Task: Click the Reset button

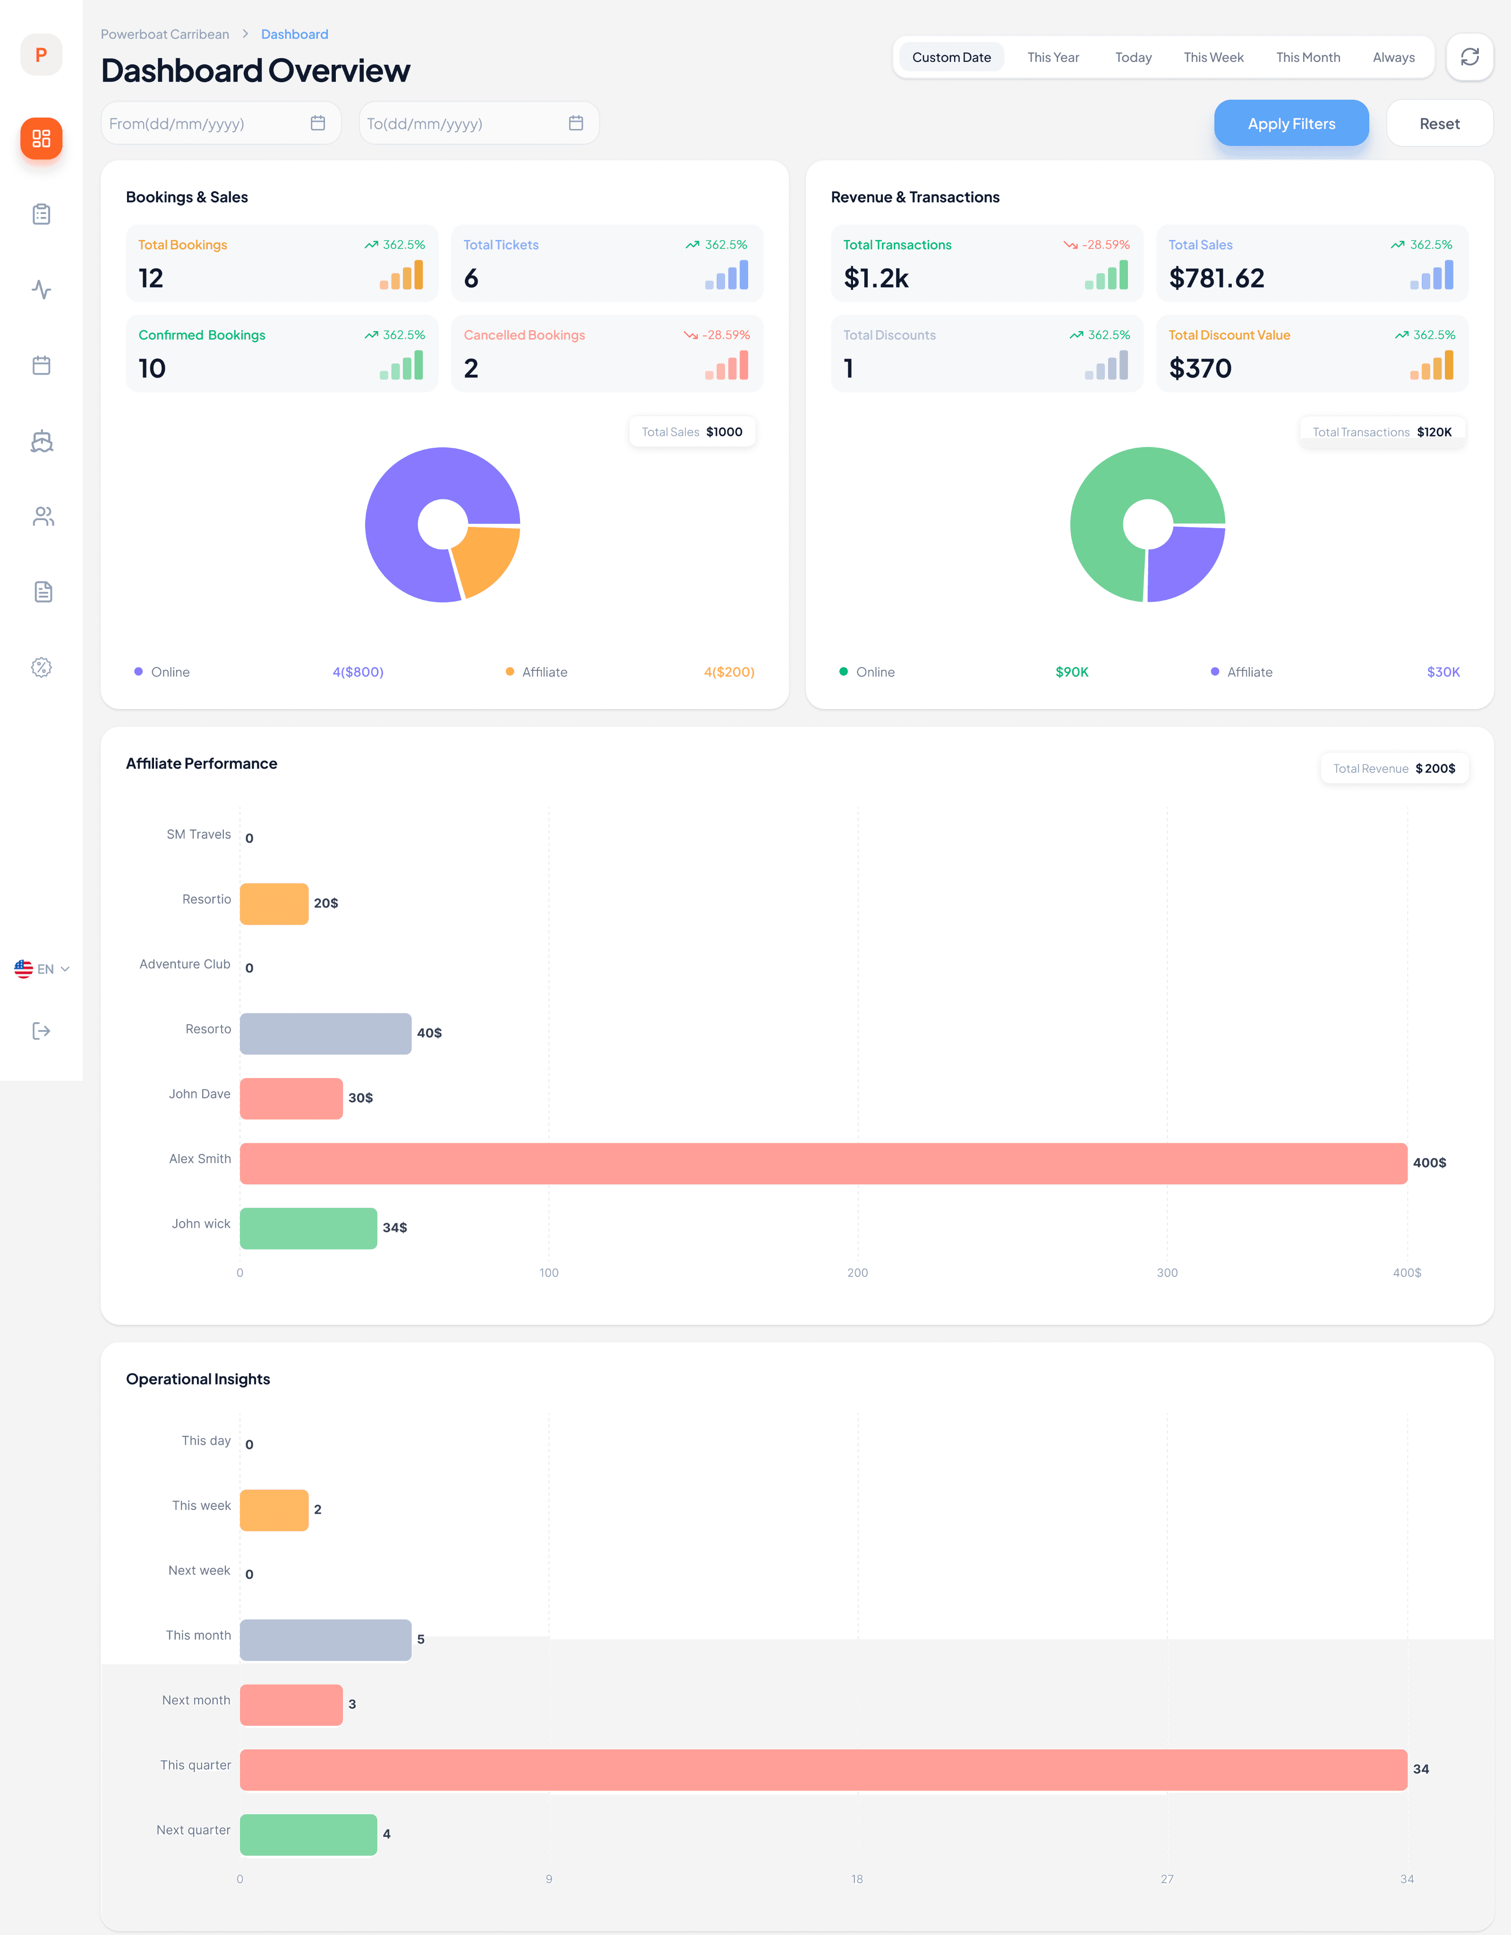Action: (1439, 123)
